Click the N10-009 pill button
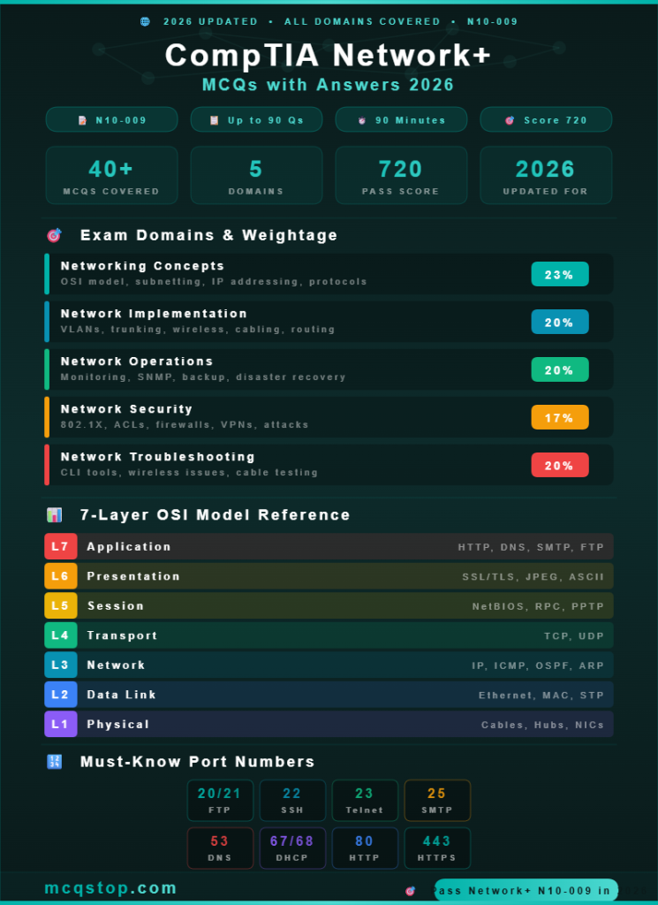This screenshot has width=658, height=905. point(112,119)
